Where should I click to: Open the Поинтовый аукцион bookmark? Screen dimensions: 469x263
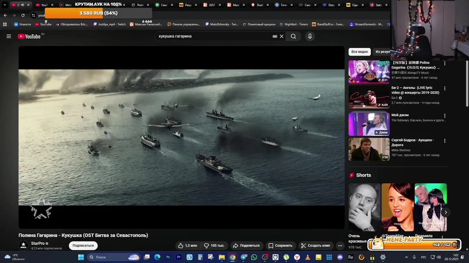(259, 24)
